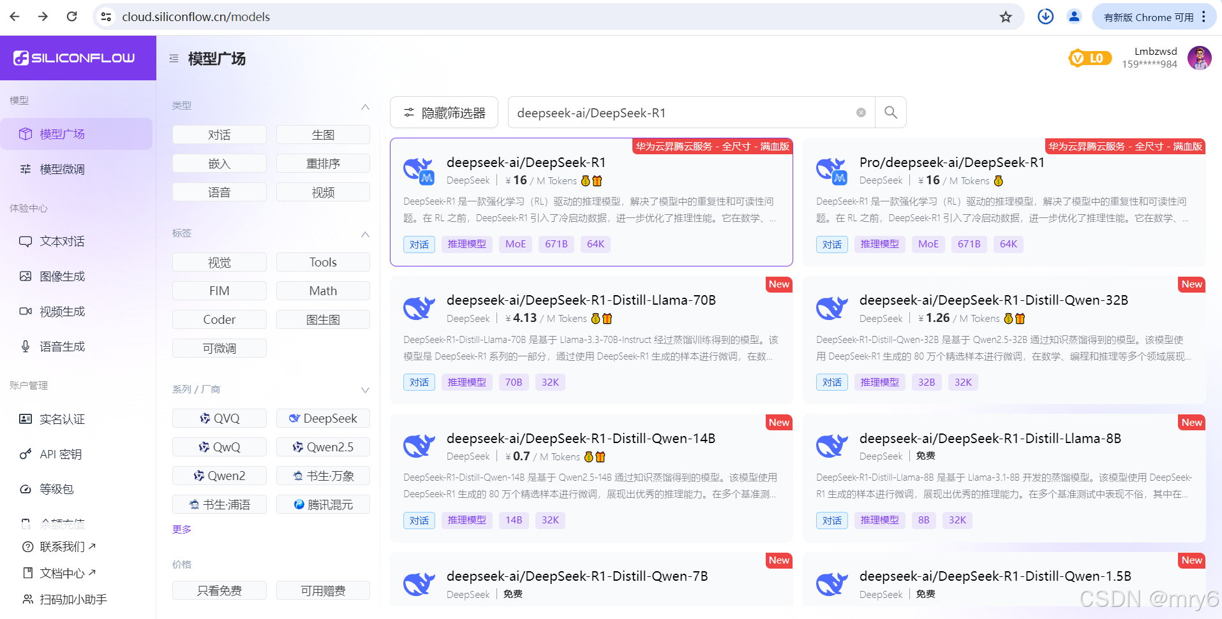The width and height of the screenshot is (1222, 619).
Task: Toggle the 只看免费 price filter
Action: (219, 590)
